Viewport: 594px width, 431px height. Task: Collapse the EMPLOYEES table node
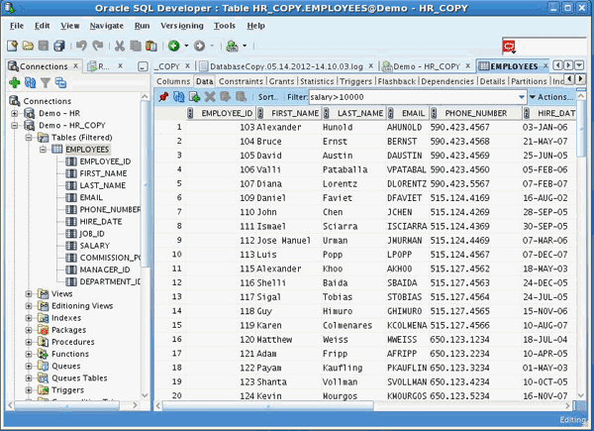coord(43,149)
